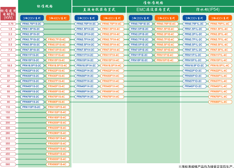Click the orange 3相400V系列 badge under 防水形

point(220,18)
